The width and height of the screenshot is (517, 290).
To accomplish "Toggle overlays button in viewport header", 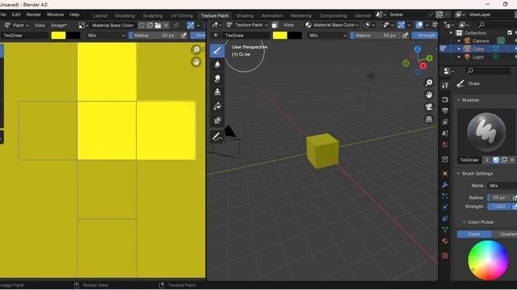I will click(x=419, y=25).
